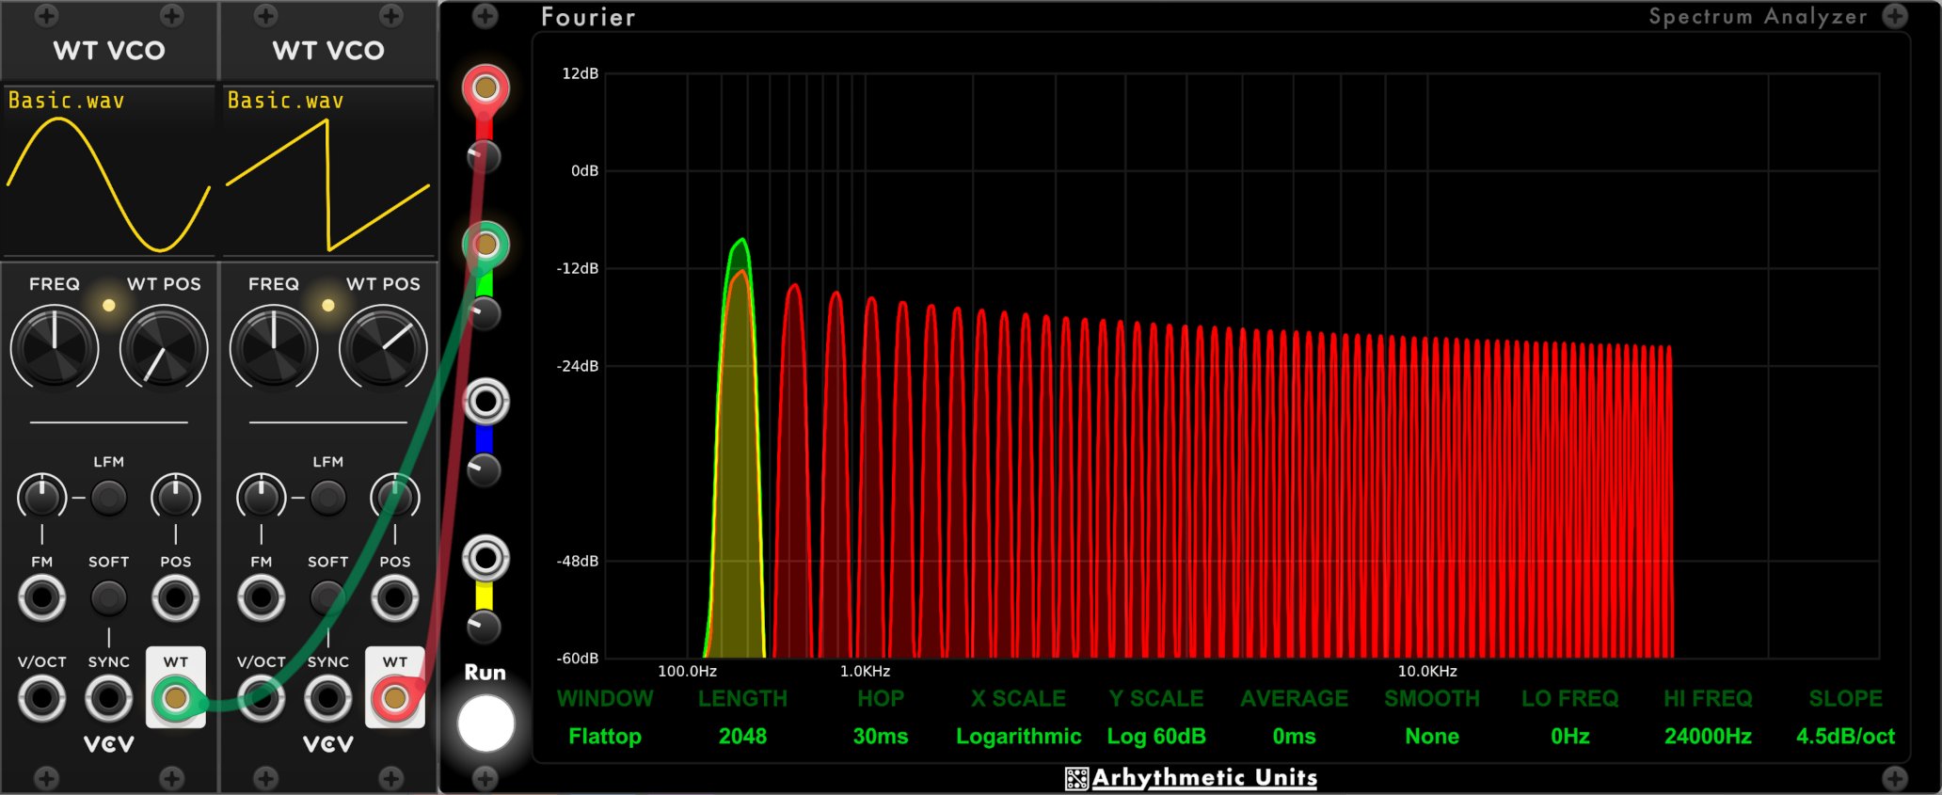Toggle the Run button
This screenshot has width=1942, height=795.
click(485, 723)
